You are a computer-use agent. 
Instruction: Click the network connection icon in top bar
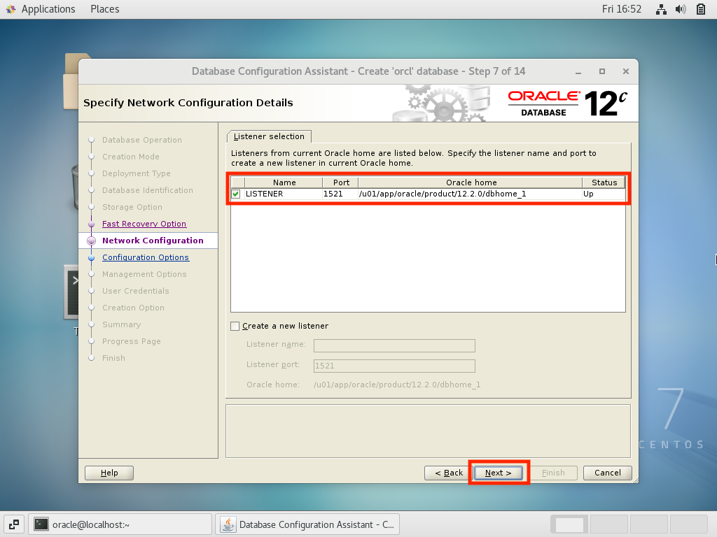[x=661, y=9]
